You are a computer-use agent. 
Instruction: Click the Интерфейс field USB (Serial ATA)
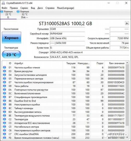point(67,38)
